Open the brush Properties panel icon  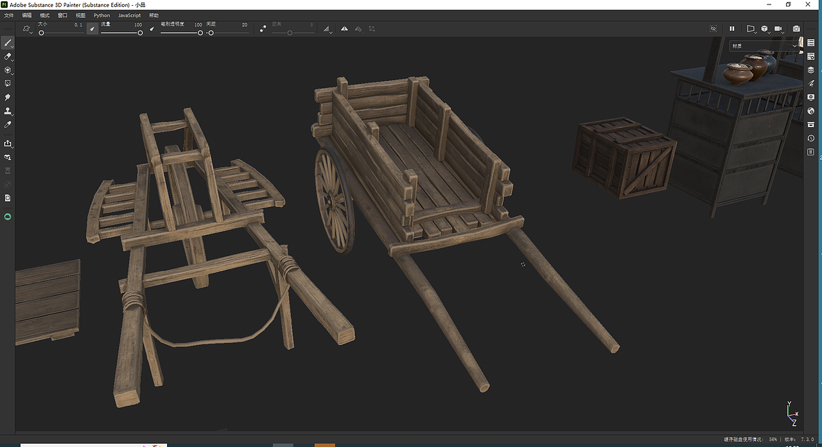coord(811,83)
